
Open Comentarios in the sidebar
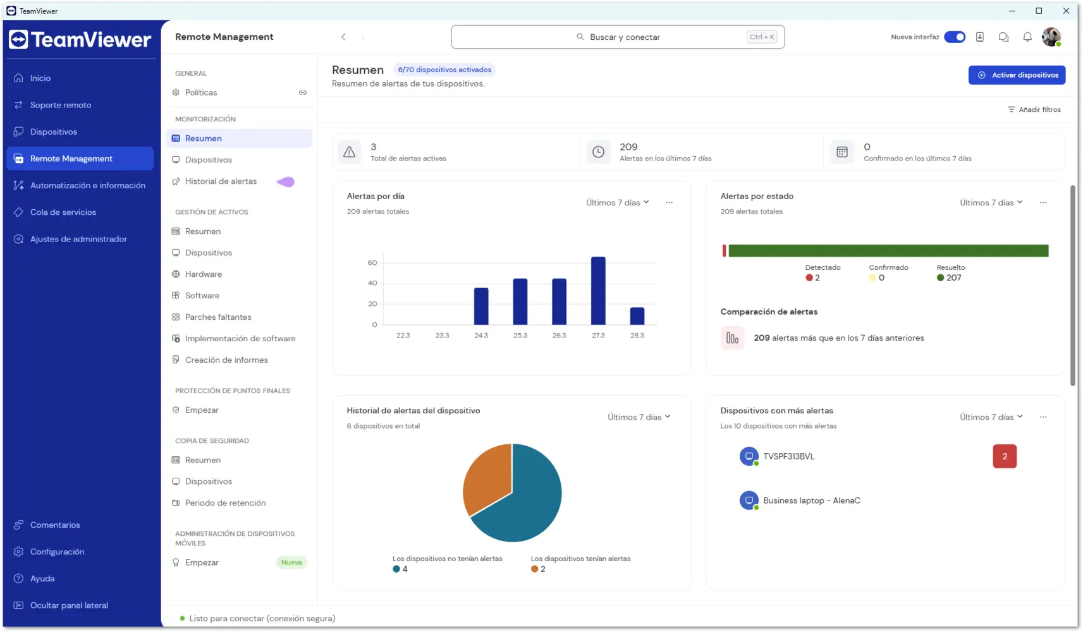pyautogui.click(x=80, y=525)
